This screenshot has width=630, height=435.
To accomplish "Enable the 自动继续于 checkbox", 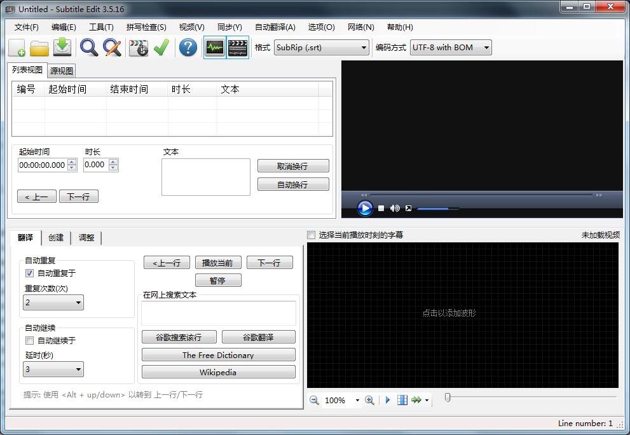I will coord(29,341).
